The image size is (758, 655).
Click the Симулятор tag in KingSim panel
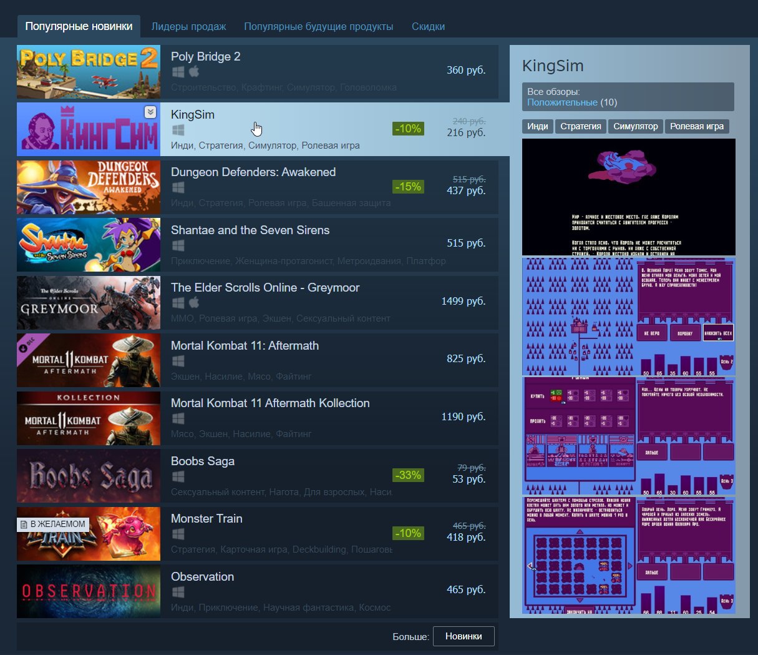(635, 126)
